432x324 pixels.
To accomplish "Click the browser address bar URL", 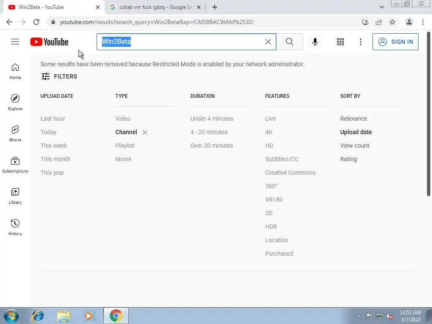I will 156,22.
